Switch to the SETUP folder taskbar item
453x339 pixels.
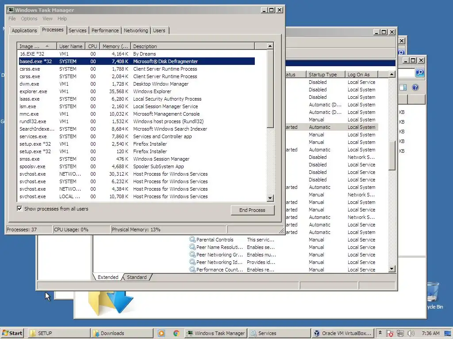[x=59, y=333]
